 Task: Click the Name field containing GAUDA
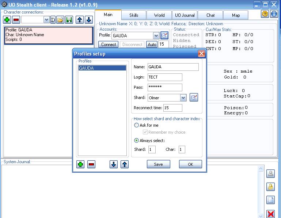(173, 67)
